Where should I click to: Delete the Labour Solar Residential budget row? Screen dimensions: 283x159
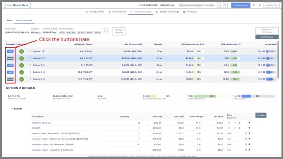(246, 134)
